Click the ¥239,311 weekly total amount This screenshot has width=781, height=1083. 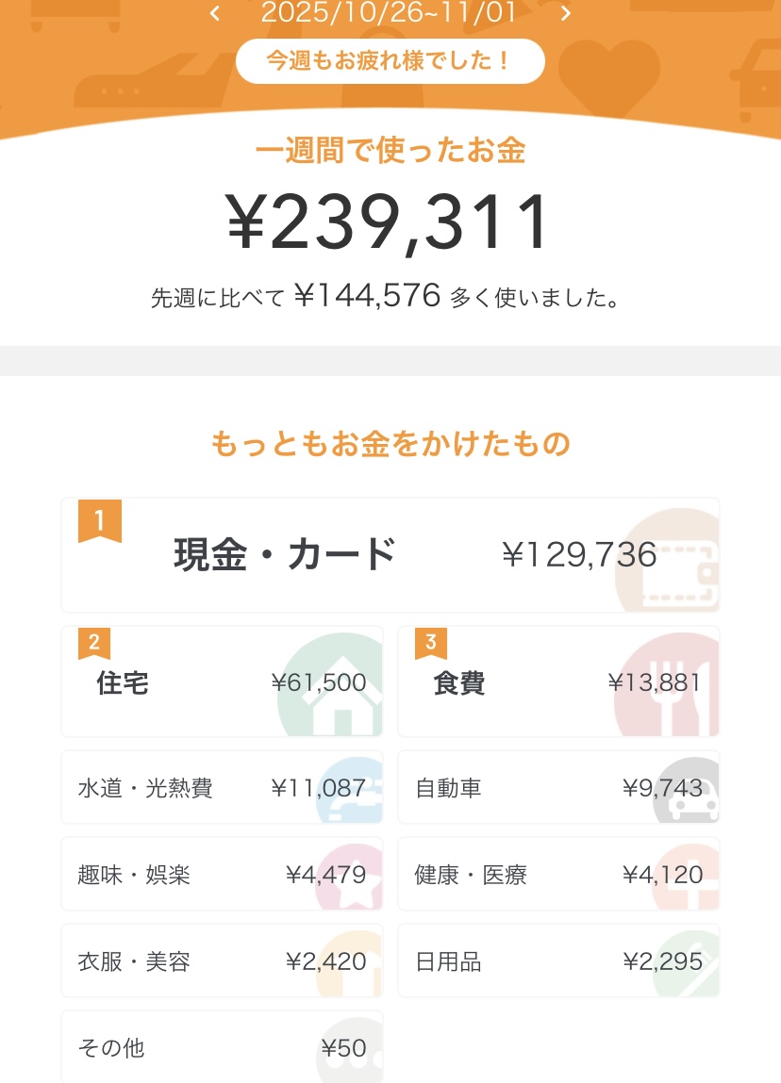pos(390,223)
